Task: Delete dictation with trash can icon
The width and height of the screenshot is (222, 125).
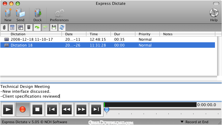Action: point(29,27)
